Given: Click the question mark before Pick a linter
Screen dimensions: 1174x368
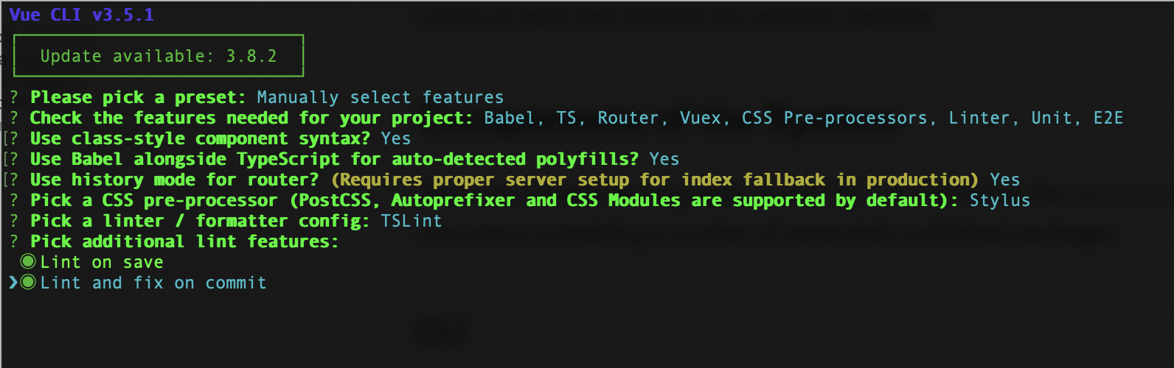Looking at the screenshot, I should [14, 221].
